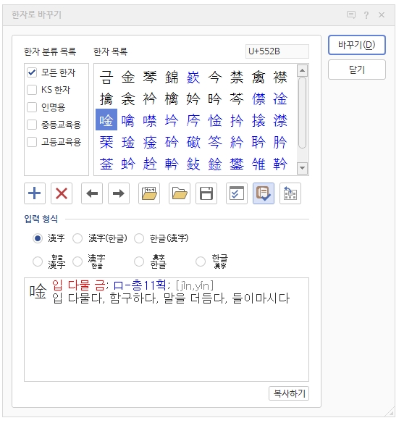Select the hanja 蚙 in the list
This screenshot has height=431, width=412.
[x=128, y=164]
